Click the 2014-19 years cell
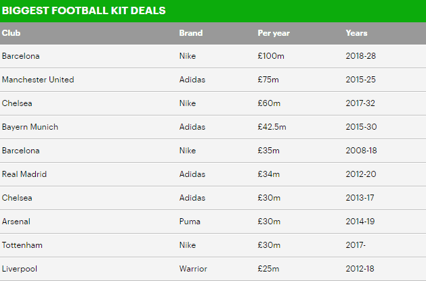Screen dimensions: 426x281 360,222
